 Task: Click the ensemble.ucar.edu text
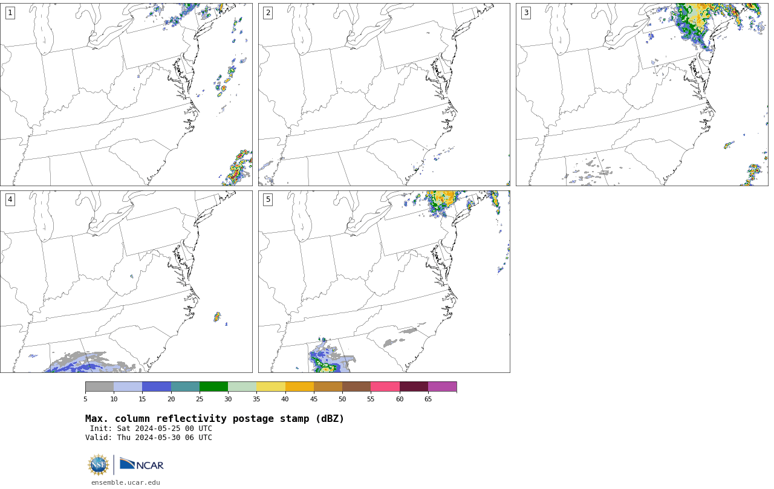point(126,482)
